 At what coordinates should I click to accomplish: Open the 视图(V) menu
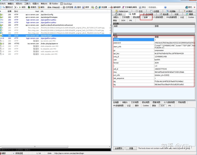click(36, 4)
